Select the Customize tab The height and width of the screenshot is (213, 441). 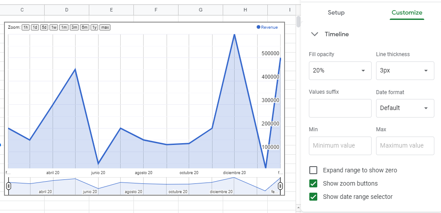(407, 13)
